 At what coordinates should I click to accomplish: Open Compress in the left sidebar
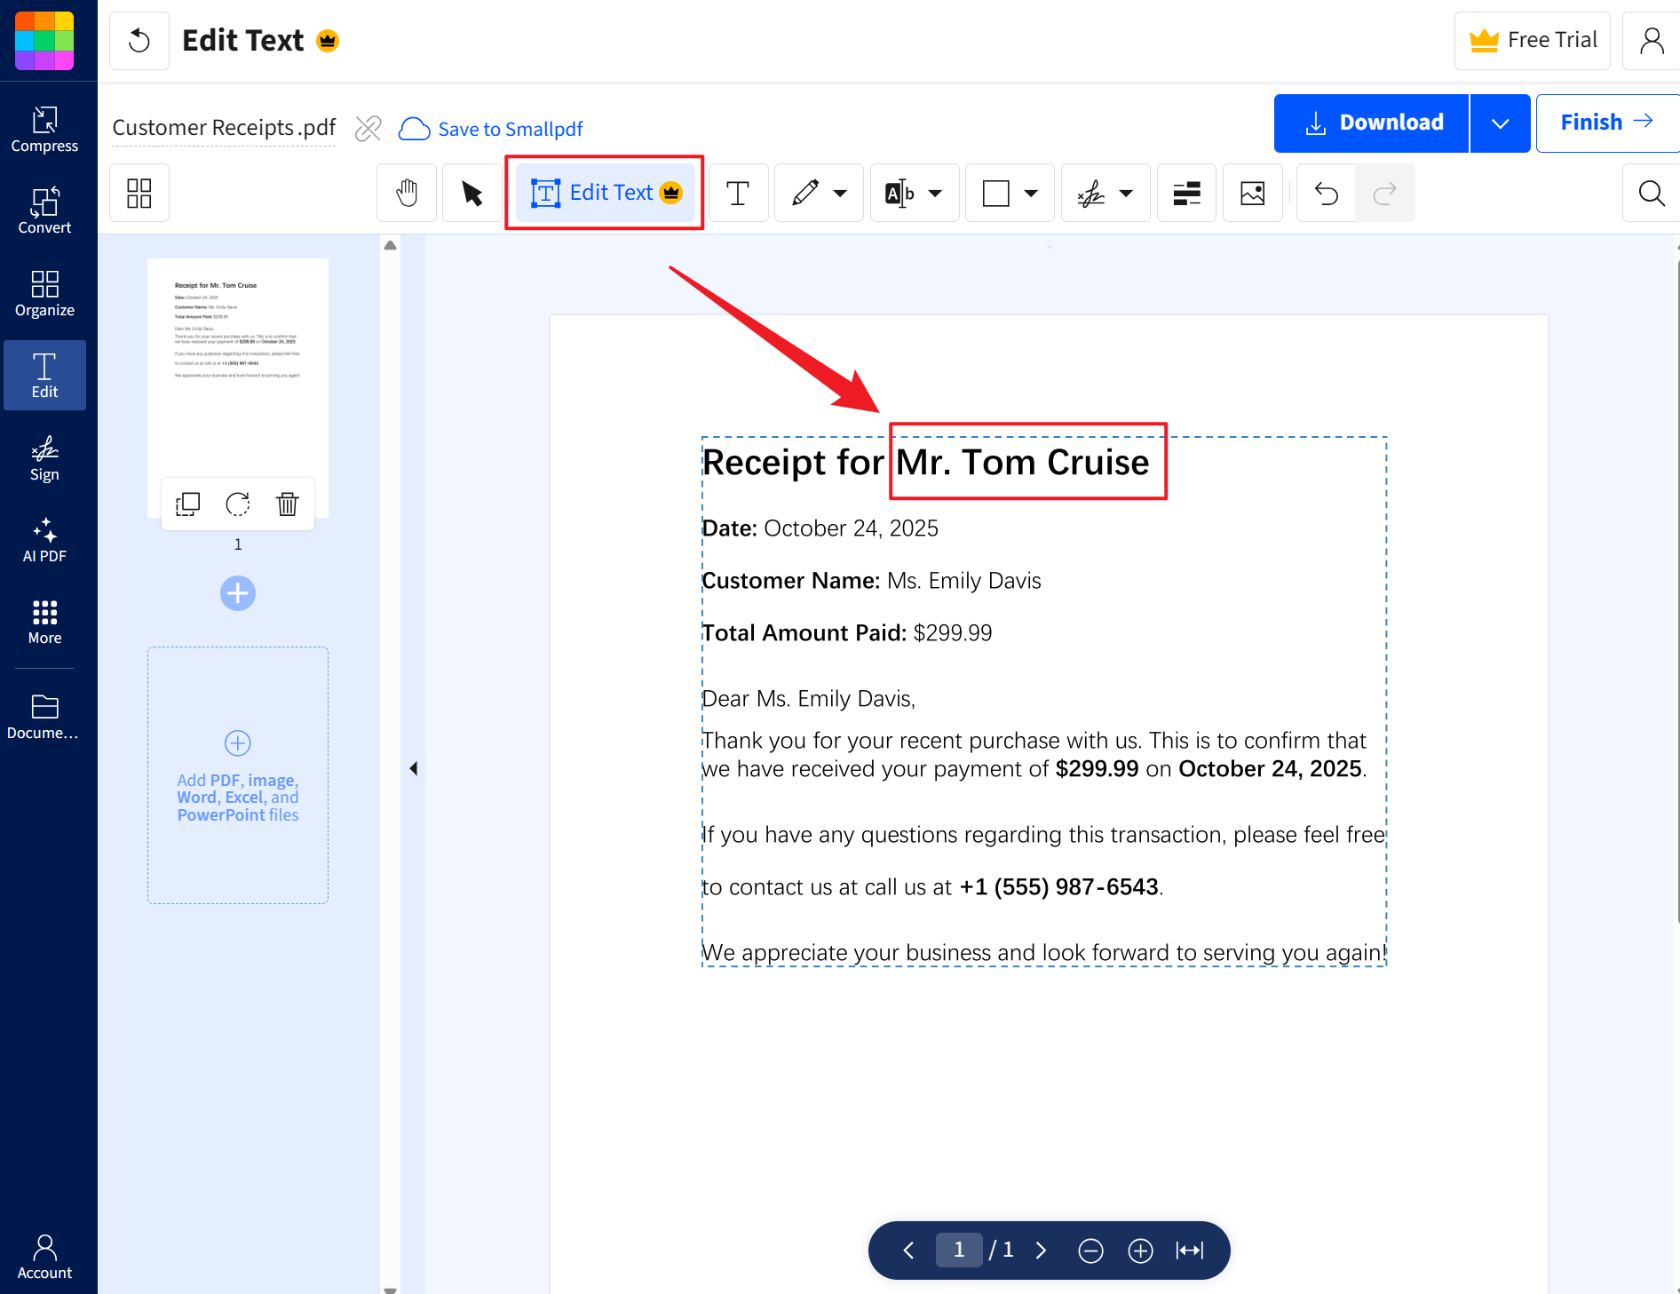[44, 130]
